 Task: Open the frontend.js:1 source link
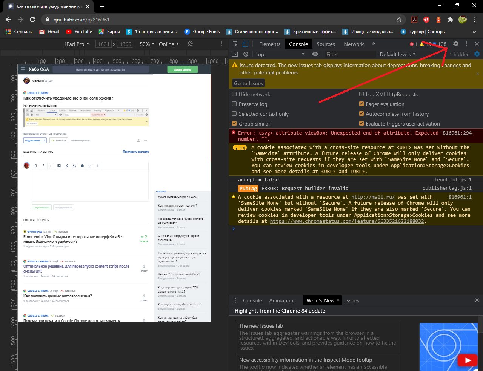click(453, 179)
